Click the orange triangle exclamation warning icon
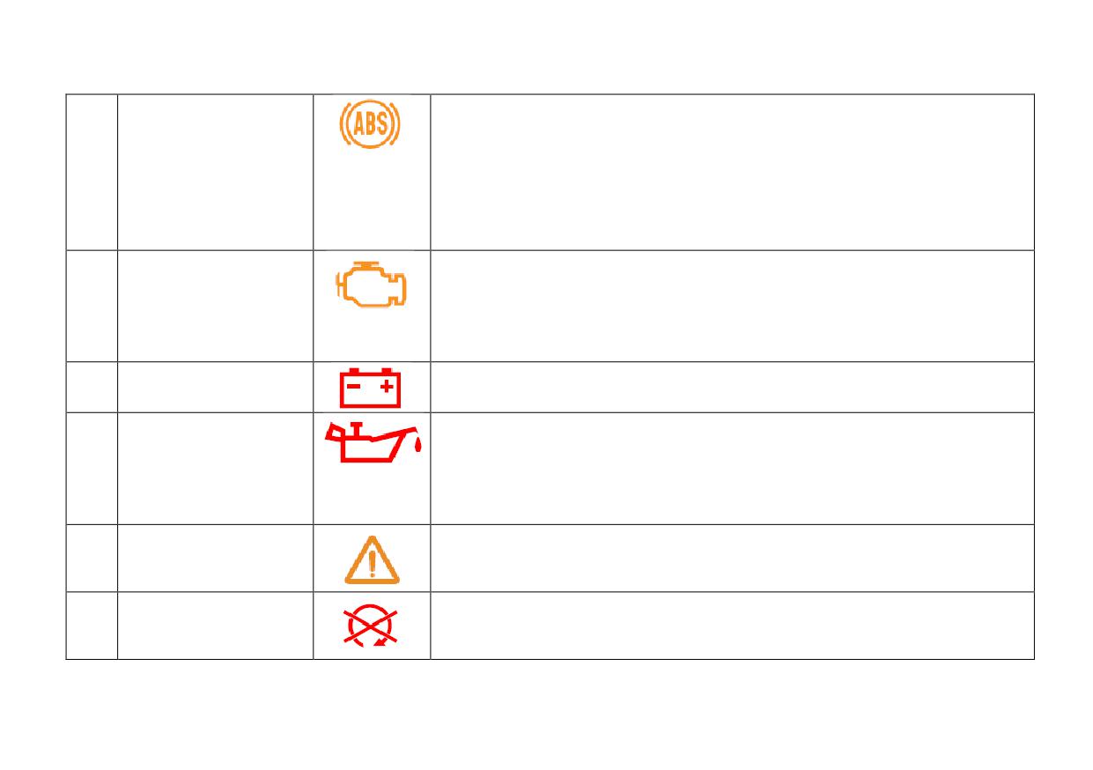Image resolution: width=1093 pixels, height=770 pixels. 372,560
